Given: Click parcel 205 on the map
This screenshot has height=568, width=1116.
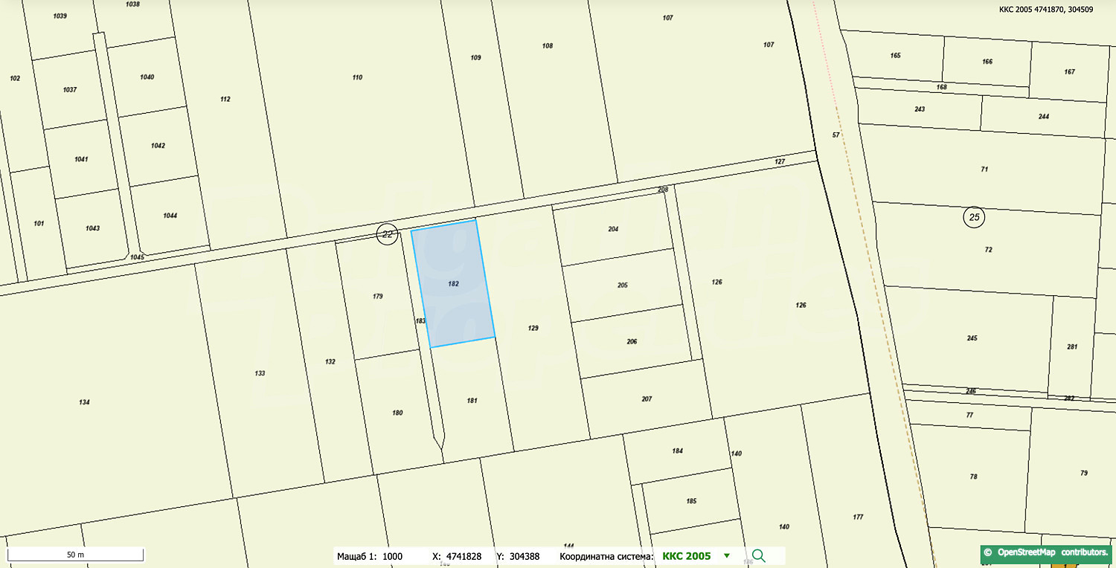Looking at the screenshot, I should [623, 285].
